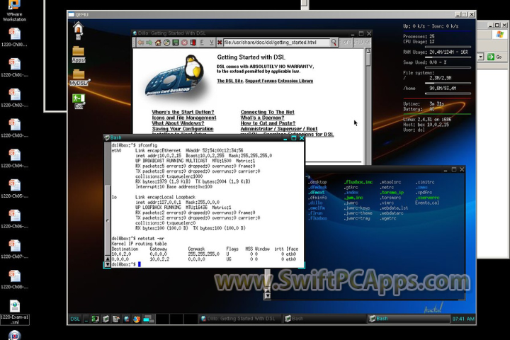510x340 pixels.
Task: Open the 1220-Ch01 desktop file
Action: coord(15,68)
